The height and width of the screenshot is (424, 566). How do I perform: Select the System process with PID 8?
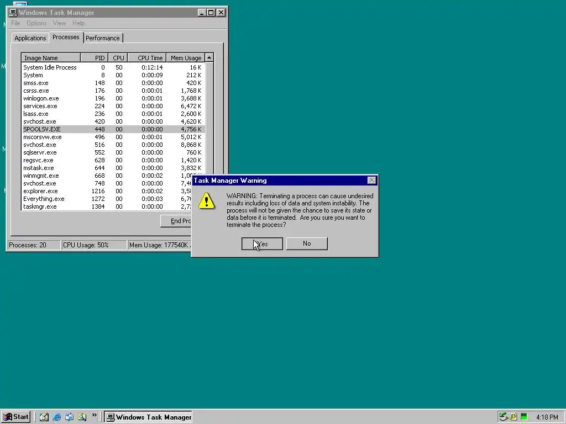(x=113, y=75)
